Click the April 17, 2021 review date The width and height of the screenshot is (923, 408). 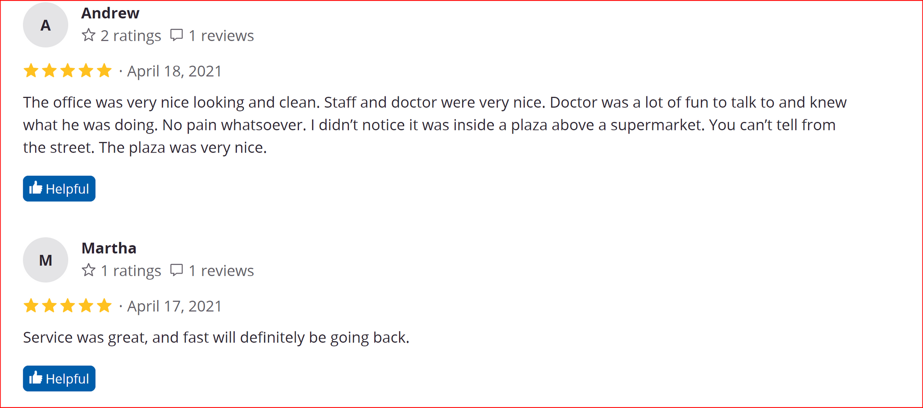click(175, 306)
